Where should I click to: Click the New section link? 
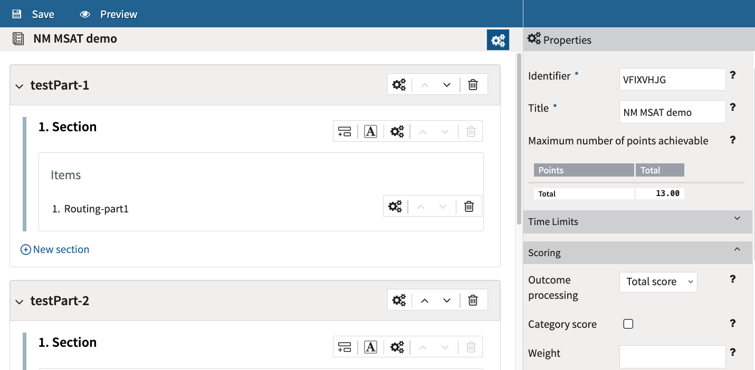pyautogui.click(x=55, y=249)
